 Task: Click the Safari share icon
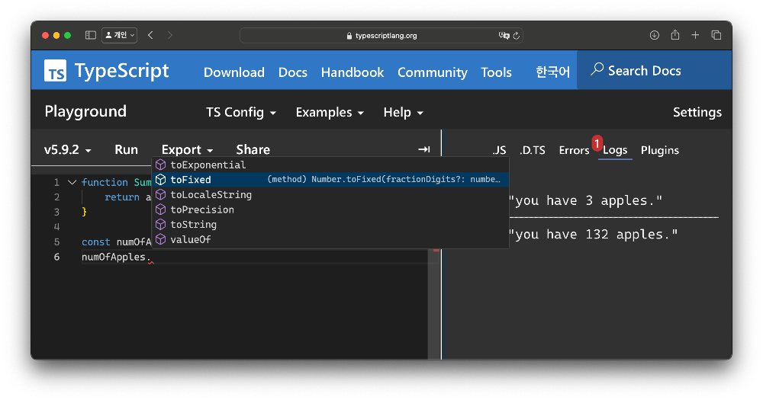click(675, 34)
